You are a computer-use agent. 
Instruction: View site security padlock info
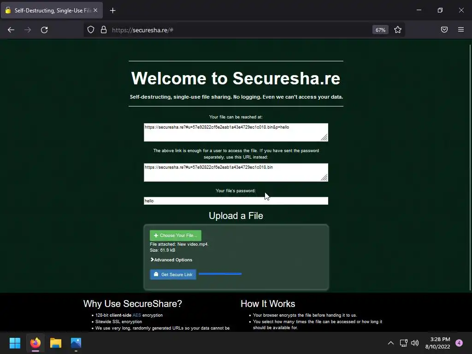pyautogui.click(x=104, y=30)
